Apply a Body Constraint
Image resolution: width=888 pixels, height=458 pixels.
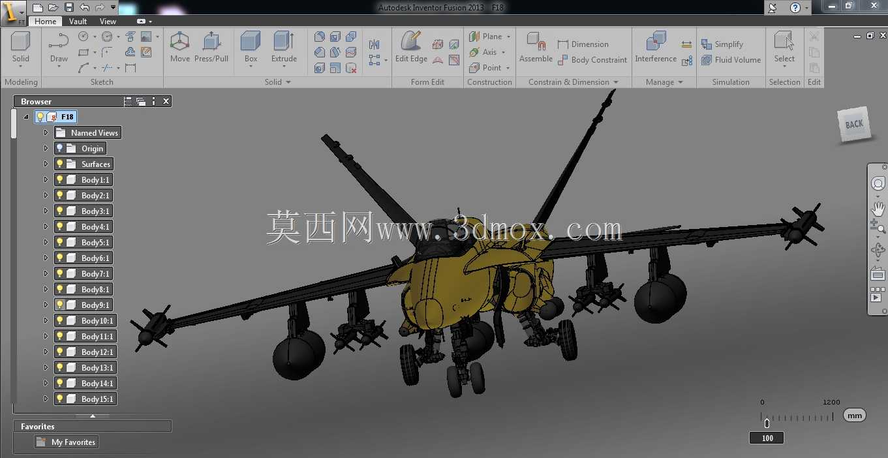[x=592, y=60]
